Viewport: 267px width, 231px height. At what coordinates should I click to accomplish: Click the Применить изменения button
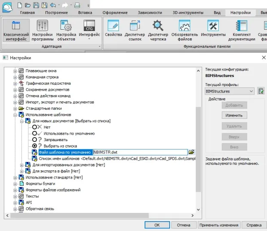pos(219,225)
